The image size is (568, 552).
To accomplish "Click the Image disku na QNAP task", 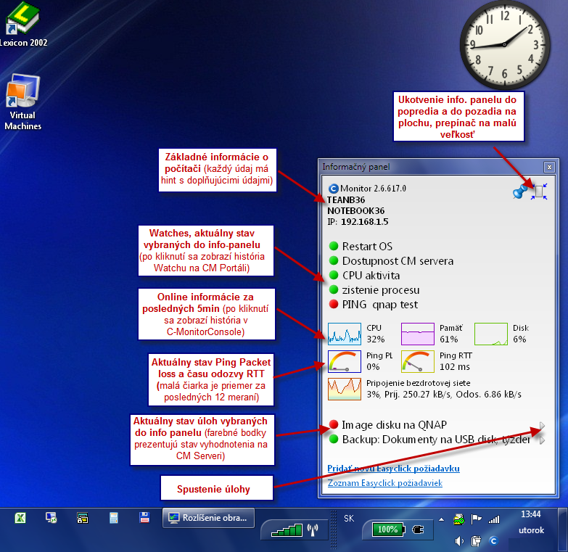I will pyautogui.click(x=394, y=425).
